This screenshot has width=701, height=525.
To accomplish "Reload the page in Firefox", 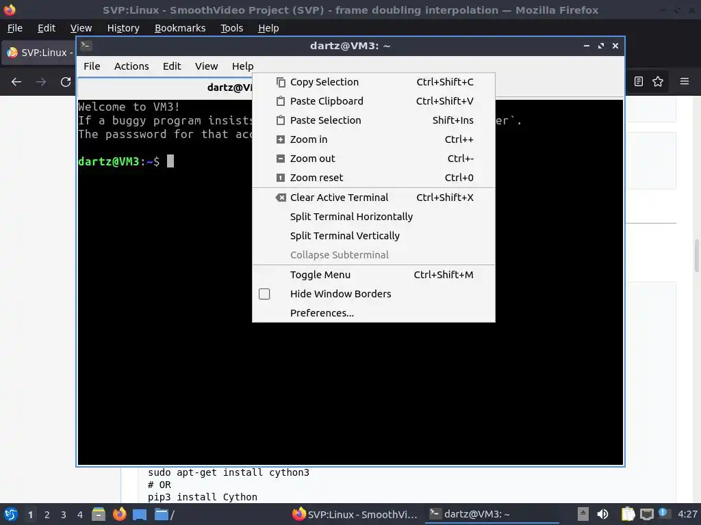I will pyautogui.click(x=66, y=82).
